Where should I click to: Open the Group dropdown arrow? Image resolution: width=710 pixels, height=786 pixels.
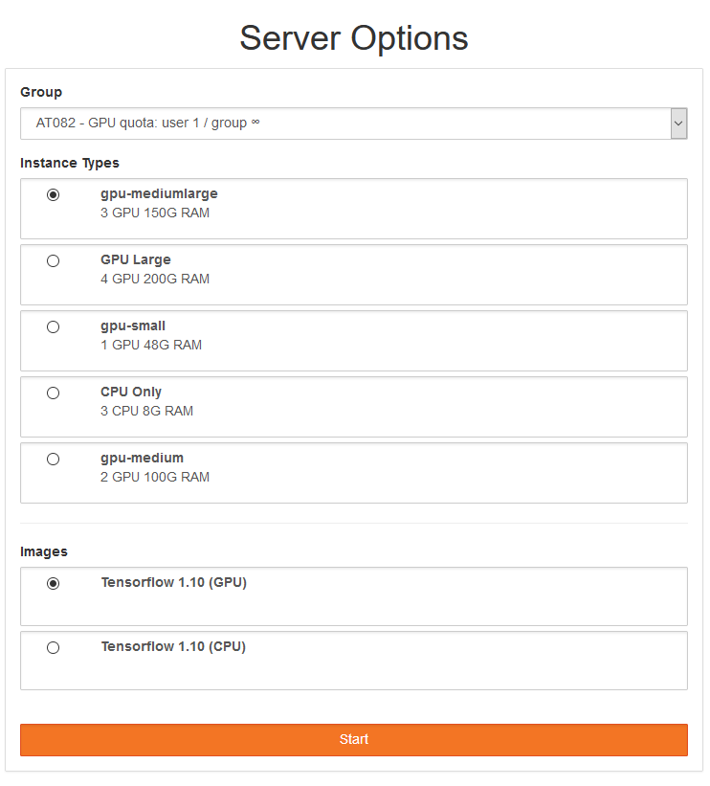[x=678, y=124]
